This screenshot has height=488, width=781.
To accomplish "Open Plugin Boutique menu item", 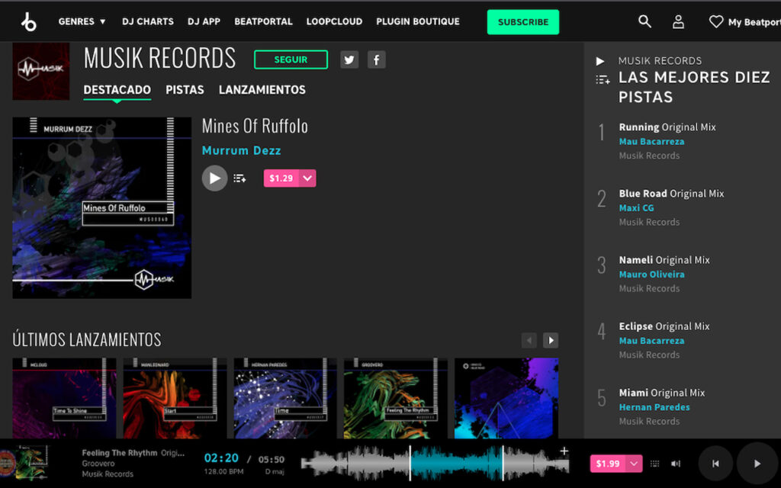I will coord(418,21).
